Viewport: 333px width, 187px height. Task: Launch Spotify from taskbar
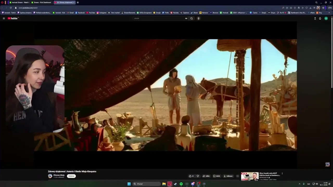tap(181, 184)
